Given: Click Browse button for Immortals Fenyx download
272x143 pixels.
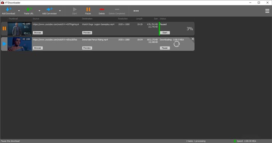Looking at the screenshot, I should 38,48.
